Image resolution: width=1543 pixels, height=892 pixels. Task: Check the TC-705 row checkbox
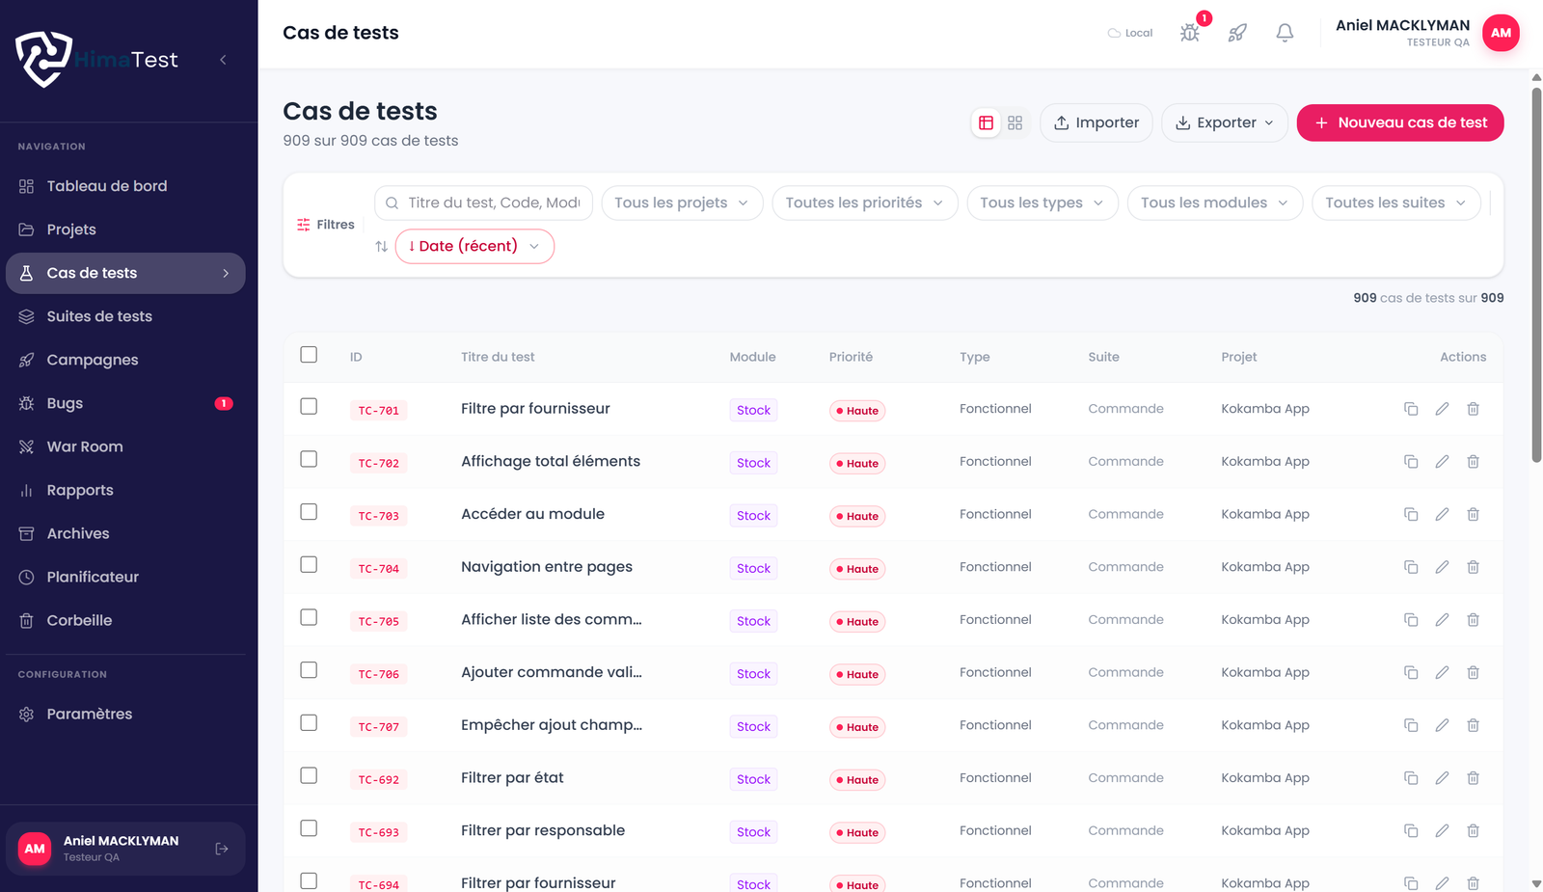tap(309, 617)
